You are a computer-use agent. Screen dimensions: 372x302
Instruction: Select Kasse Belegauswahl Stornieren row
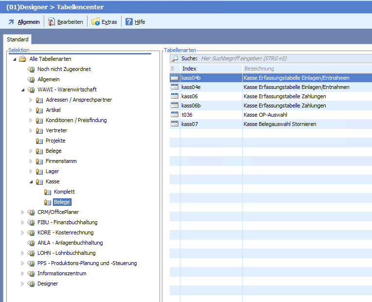(280, 124)
